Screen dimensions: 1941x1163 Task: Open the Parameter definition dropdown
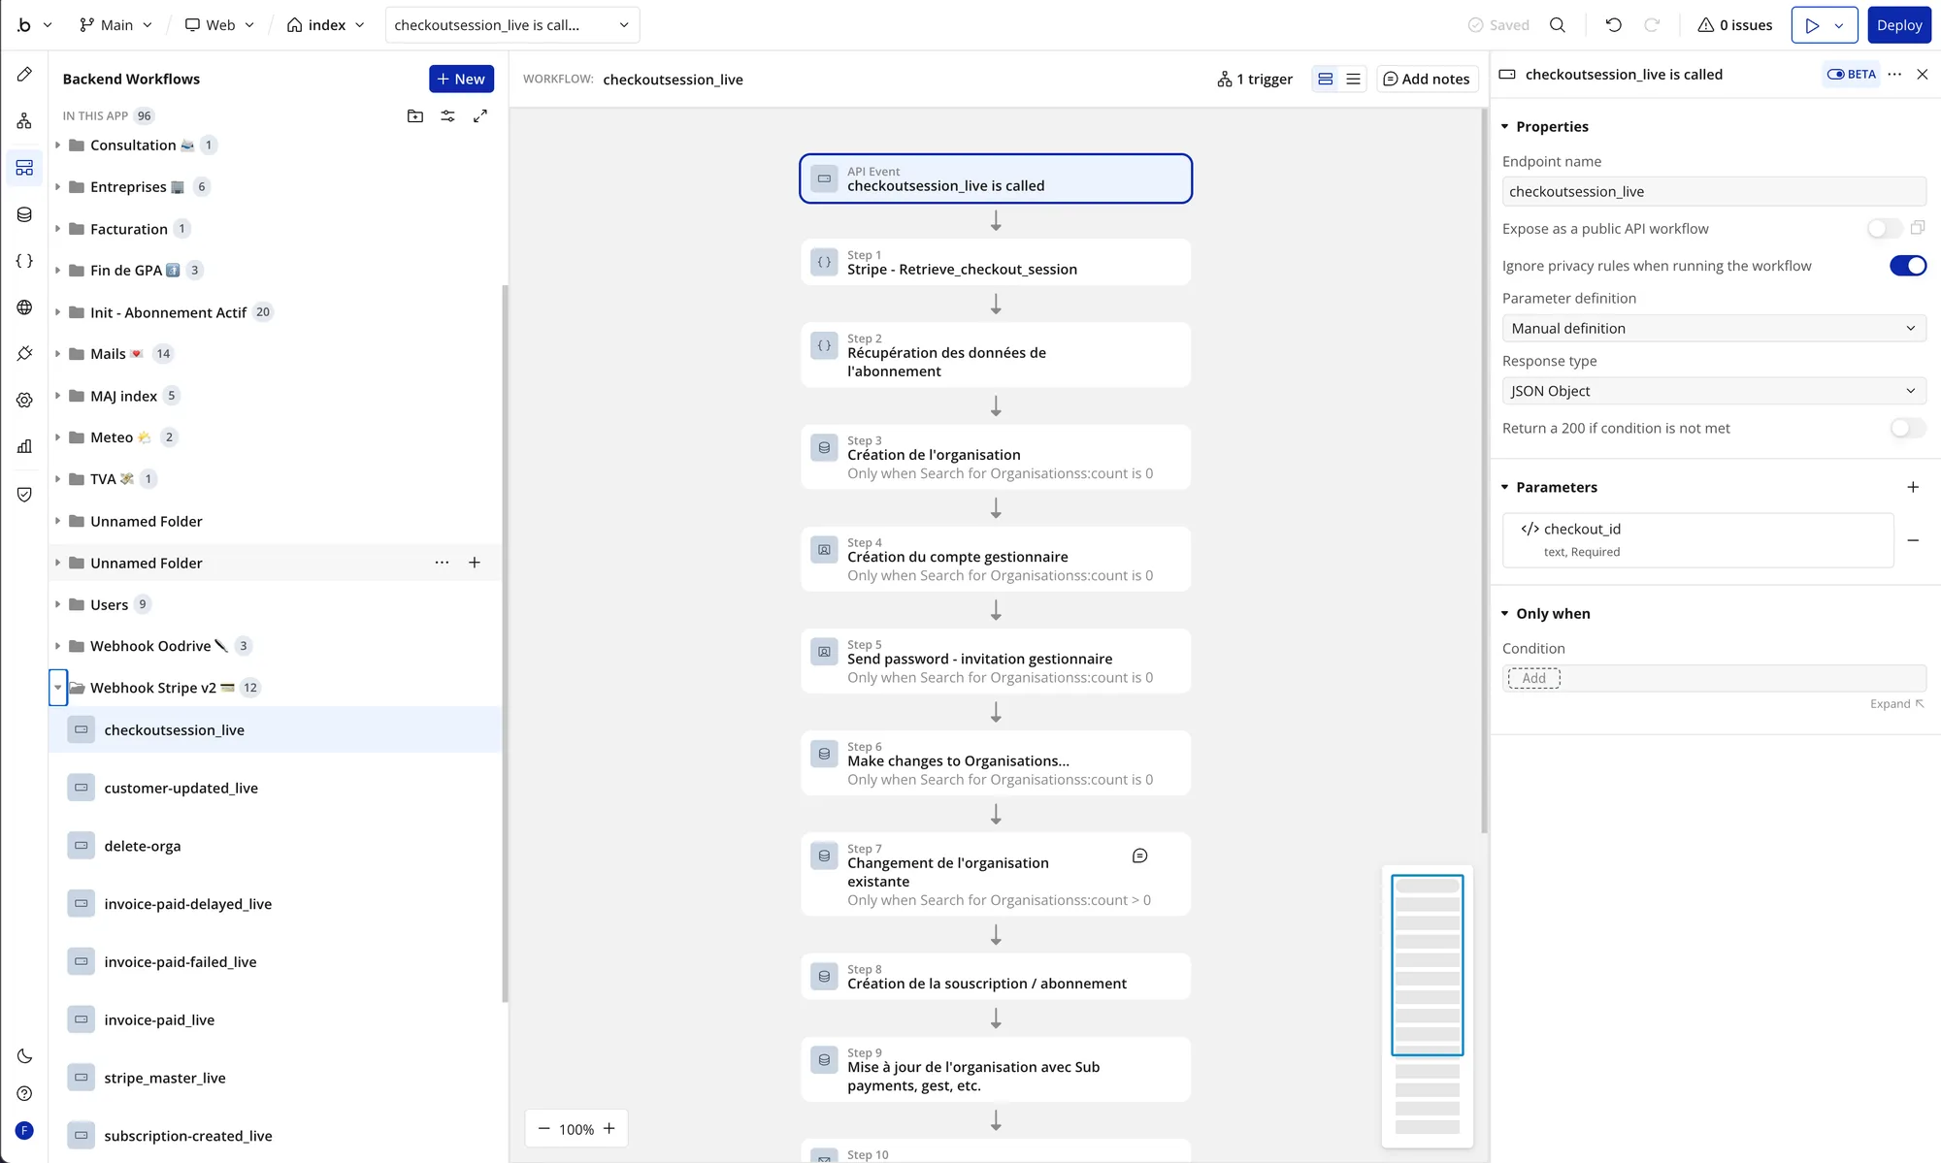(x=1713, y=328)
